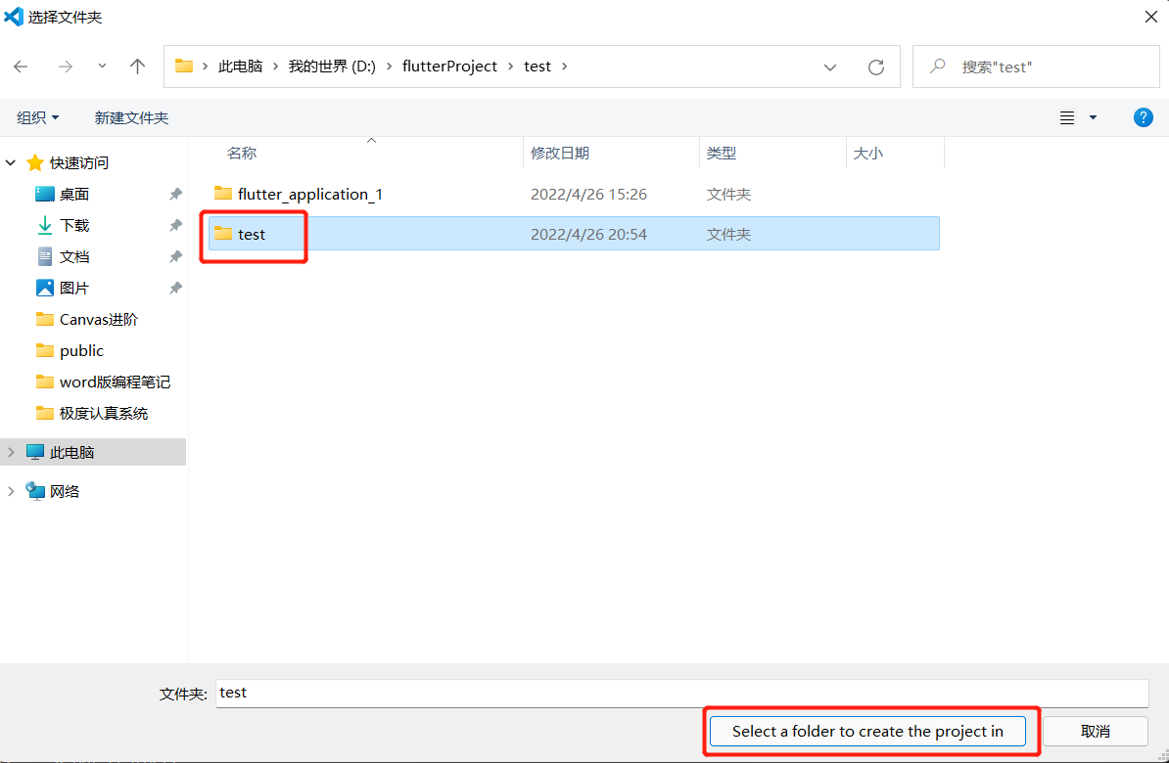
Task: Click date 2022/4/26 15:26 cell
Action: tap(588, 194)
